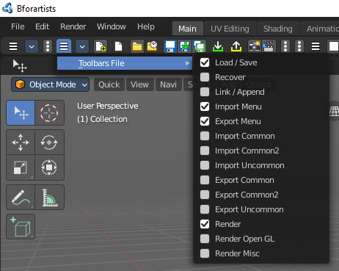Activate the Measure ruler tool
The height and width of the screenshot is (271, 339).
49,198
